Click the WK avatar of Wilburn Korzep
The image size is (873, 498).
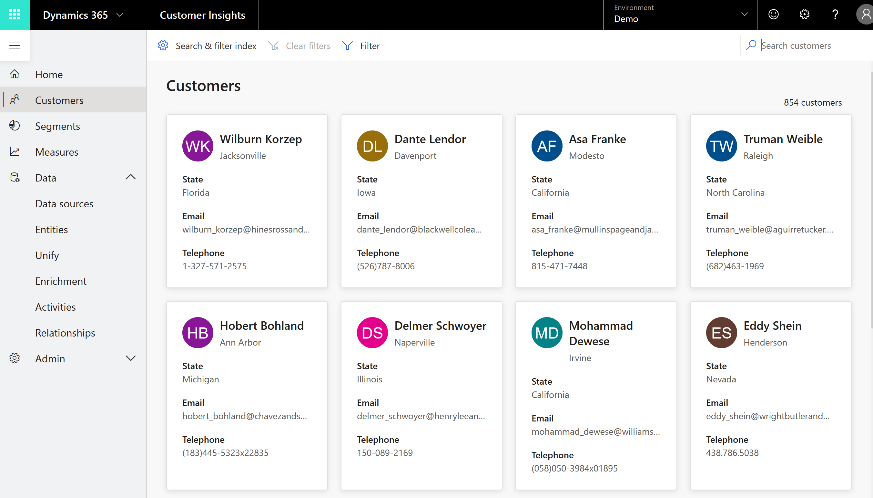tap(198, 146)
